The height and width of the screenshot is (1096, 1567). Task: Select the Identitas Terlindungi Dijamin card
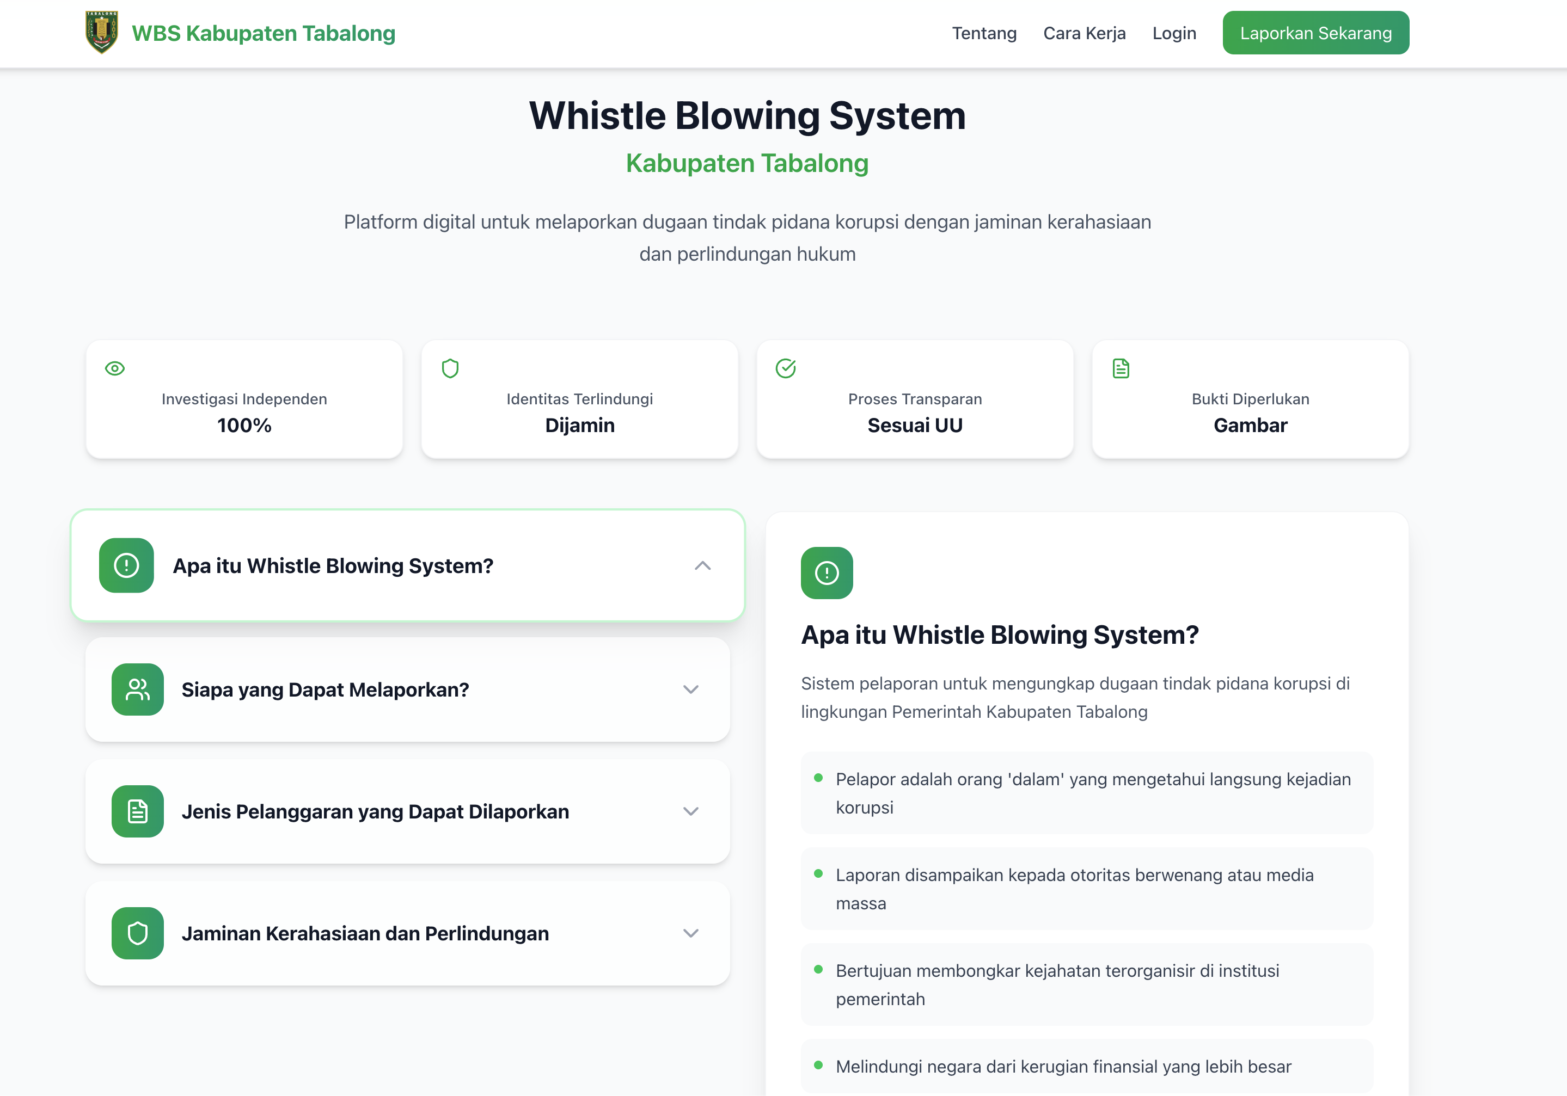point(579,399)
